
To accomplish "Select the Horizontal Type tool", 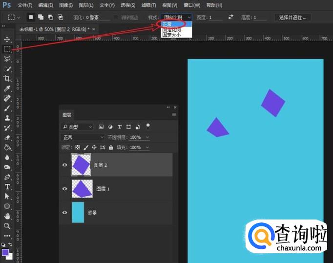I will 7,187.
